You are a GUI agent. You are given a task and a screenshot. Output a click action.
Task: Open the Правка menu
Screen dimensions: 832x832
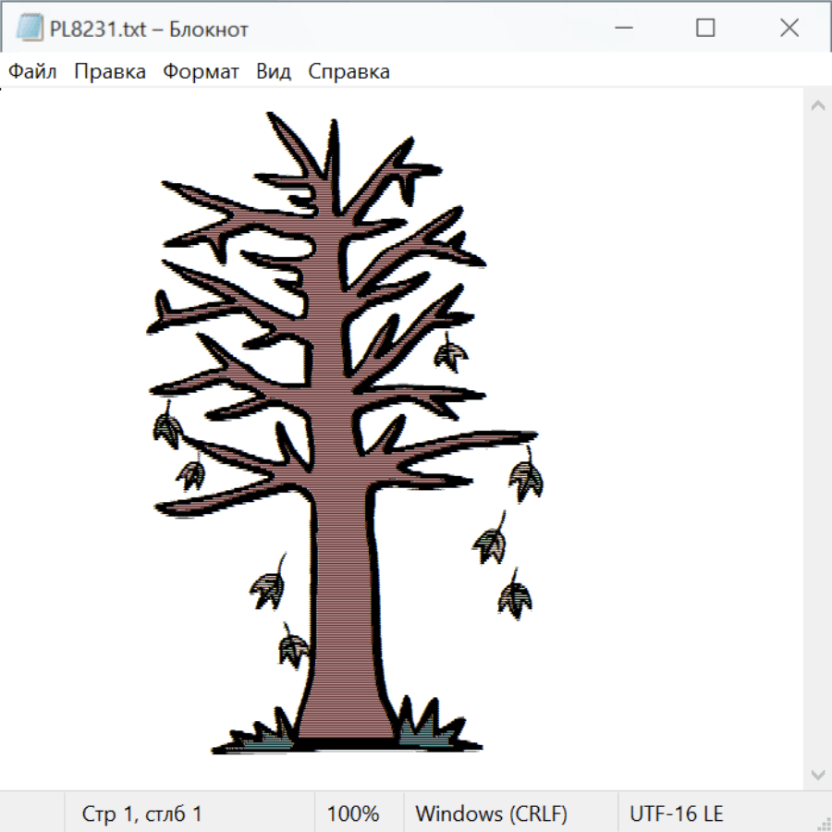[x=110, y=72]
